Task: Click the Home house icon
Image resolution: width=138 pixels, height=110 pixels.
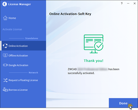Action: point(5,18)
